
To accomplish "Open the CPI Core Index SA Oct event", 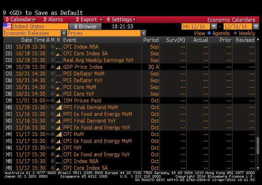I will (x=85, y=168).
